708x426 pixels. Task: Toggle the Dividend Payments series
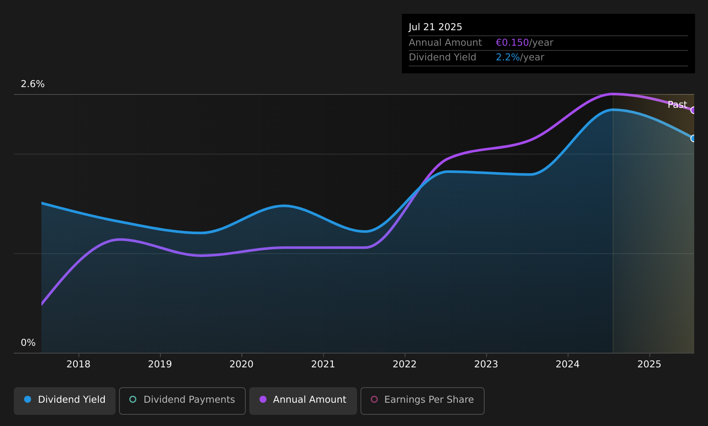182,401
